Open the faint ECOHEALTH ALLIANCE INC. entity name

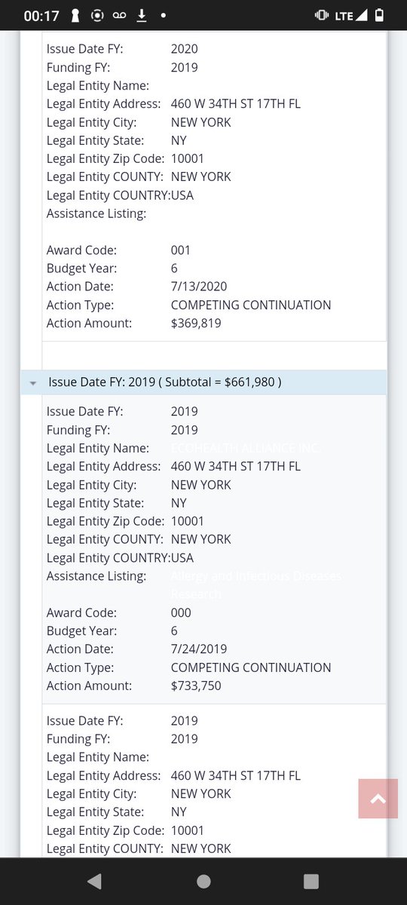(246, 448)
